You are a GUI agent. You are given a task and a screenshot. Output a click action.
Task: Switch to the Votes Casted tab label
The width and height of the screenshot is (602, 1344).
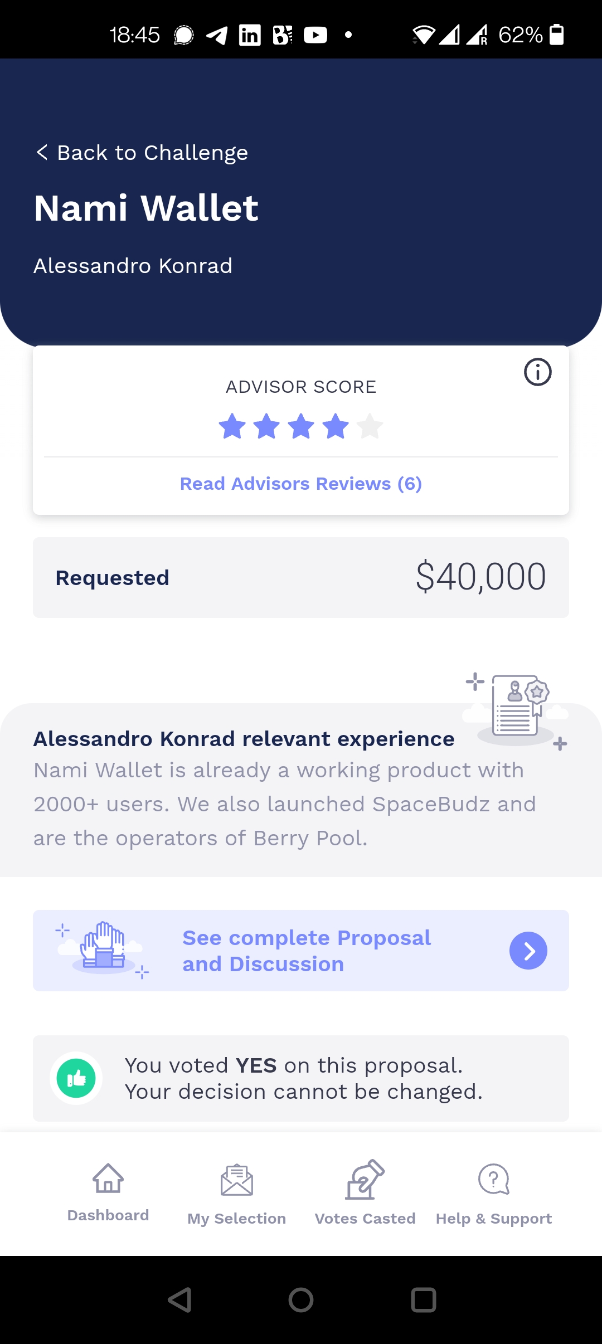365,1219
